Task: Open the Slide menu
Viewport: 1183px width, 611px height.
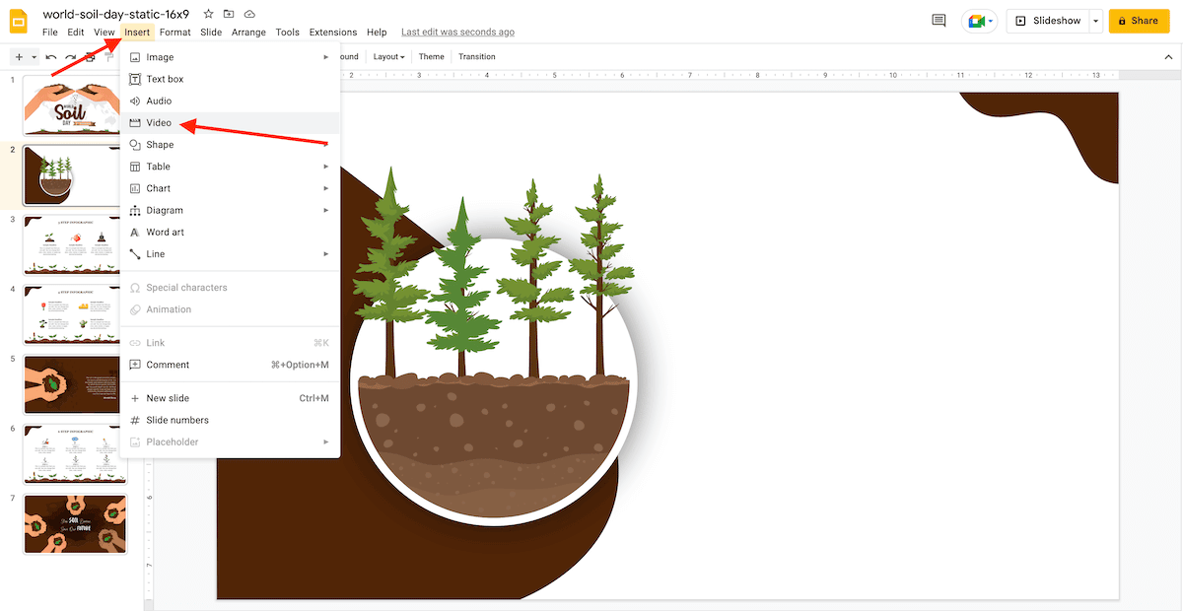Action: point(211,33)
